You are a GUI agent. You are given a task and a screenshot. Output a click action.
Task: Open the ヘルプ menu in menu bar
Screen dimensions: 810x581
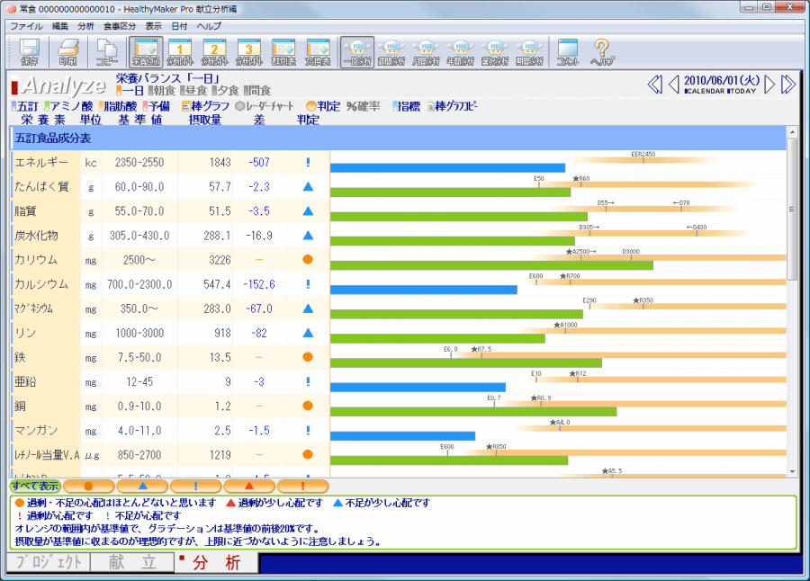click(x=209, y=26)
